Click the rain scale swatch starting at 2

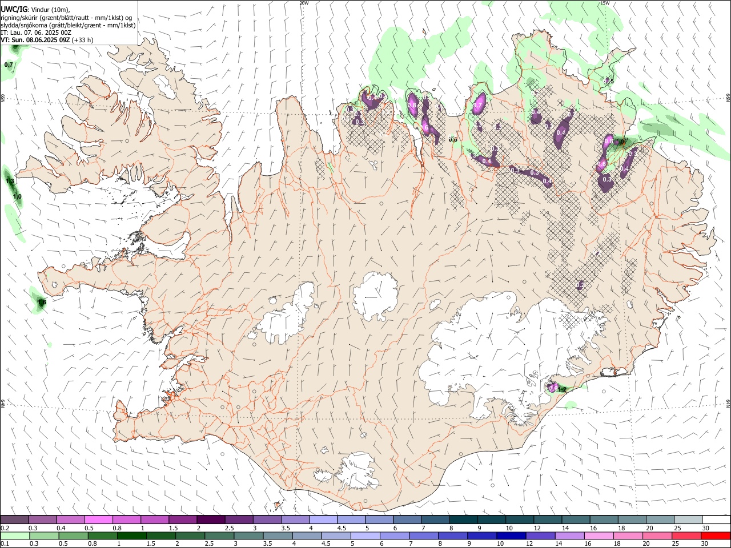[190, 536]
